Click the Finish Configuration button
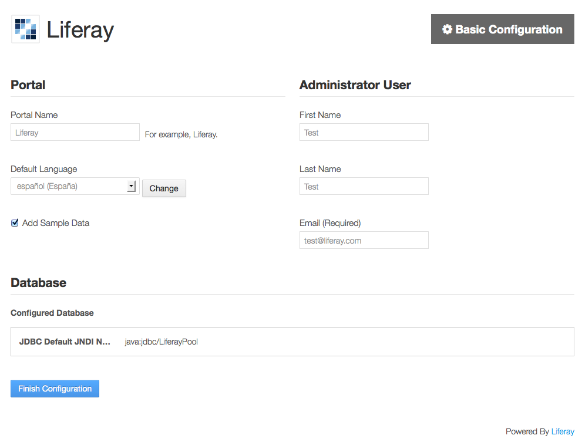Viewport: 582px width, 442px height. point(55,389)
